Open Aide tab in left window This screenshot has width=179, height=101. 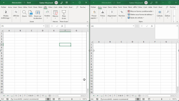(60, 7)
